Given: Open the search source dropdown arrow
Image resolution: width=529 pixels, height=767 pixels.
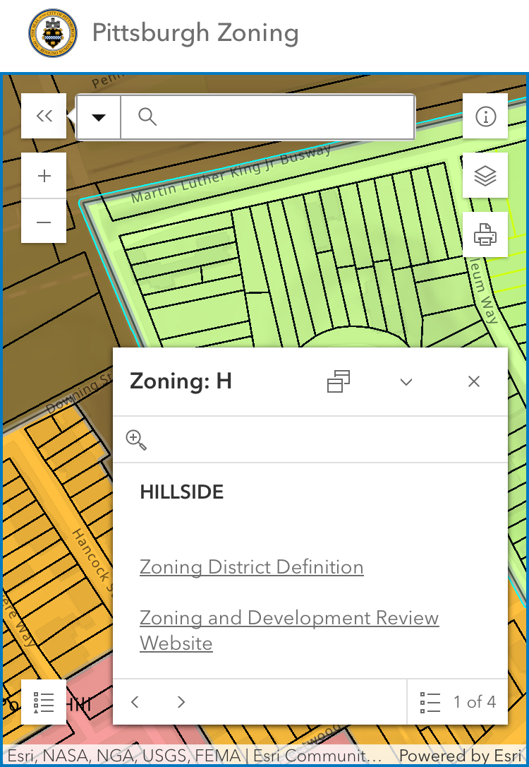Looking at the screenshot, I should pyautogui.click(x=99, y=117).
